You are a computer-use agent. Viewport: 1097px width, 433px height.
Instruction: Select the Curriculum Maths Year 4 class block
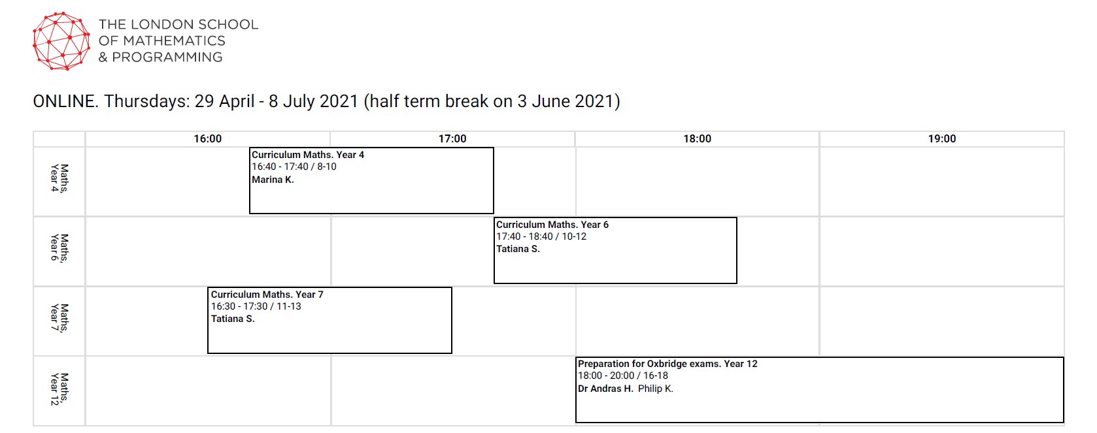[x=371, y=180]
